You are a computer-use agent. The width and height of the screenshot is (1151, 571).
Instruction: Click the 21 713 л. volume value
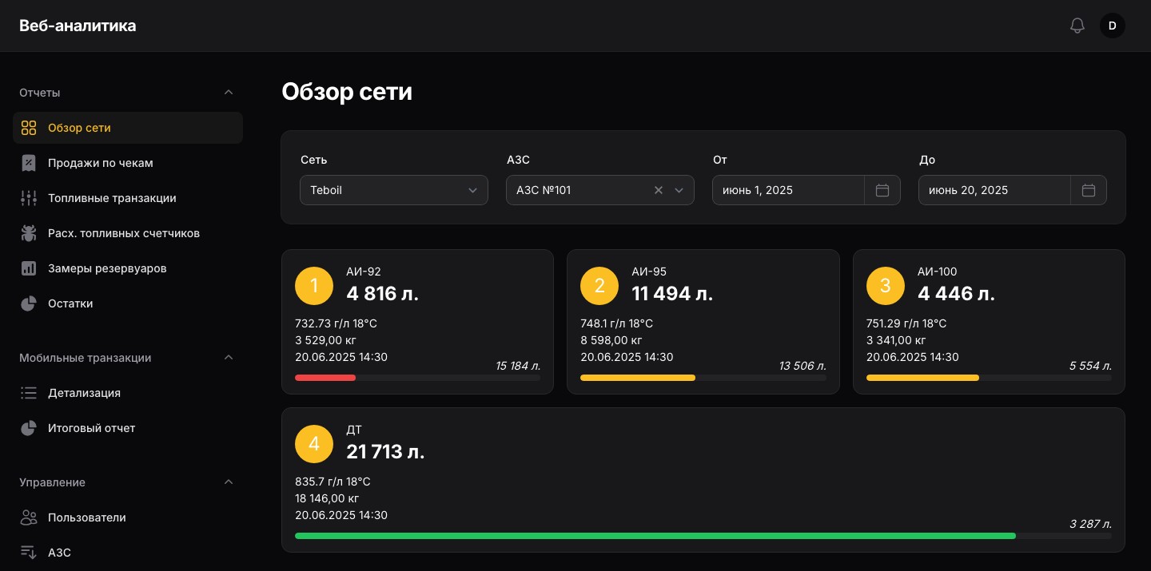pyautogui.click(x=385, y=452)
